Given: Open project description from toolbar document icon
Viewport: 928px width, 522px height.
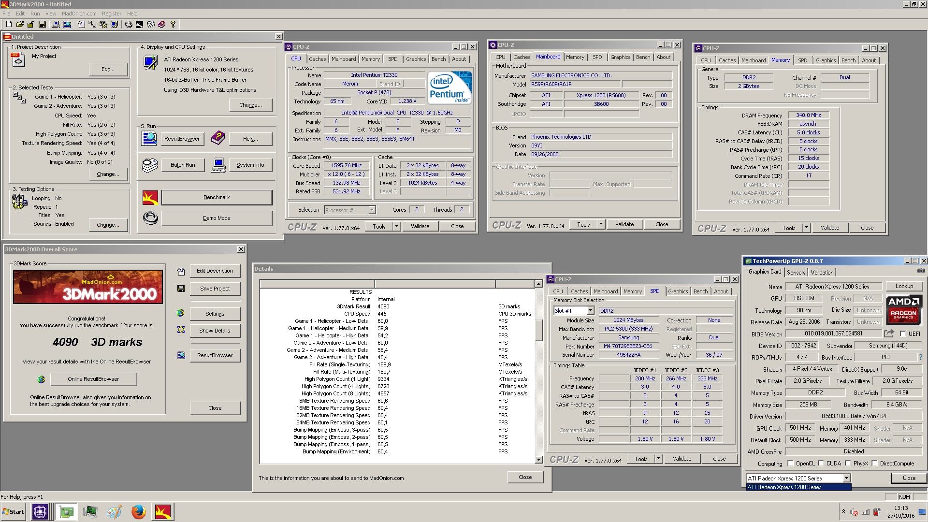Looking at the screenshot, I should [81, 24].
